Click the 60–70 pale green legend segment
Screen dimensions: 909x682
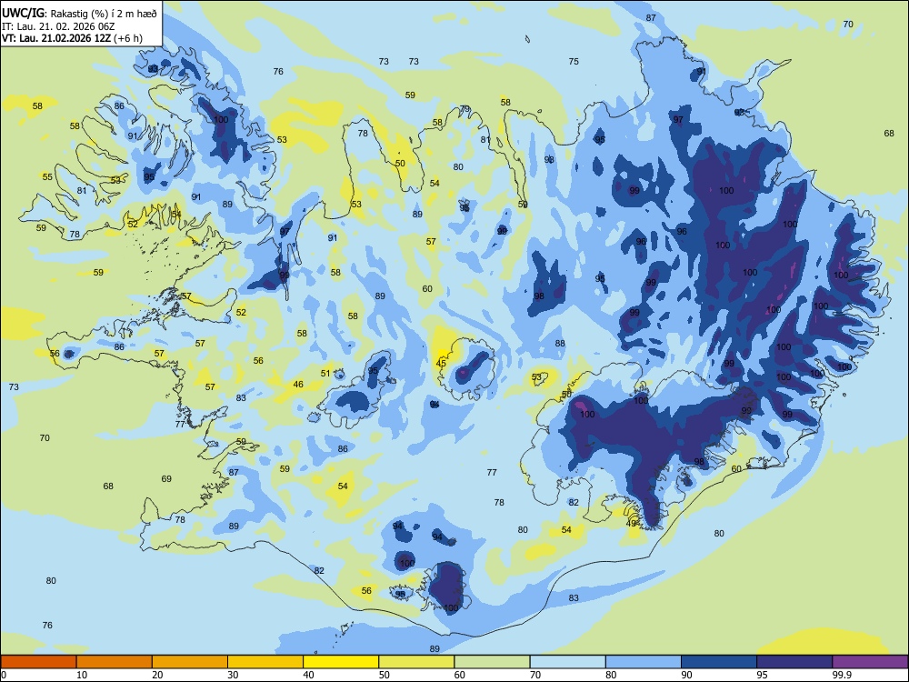(x=492, y=662)
